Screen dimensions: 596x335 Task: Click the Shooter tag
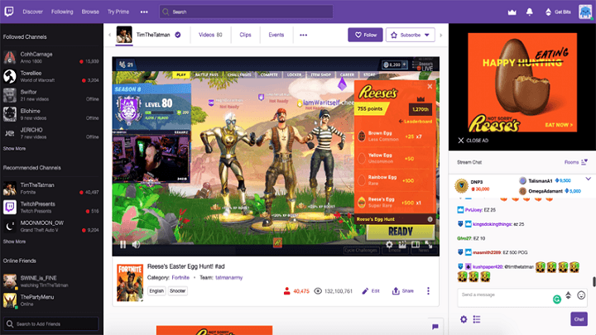177,291
